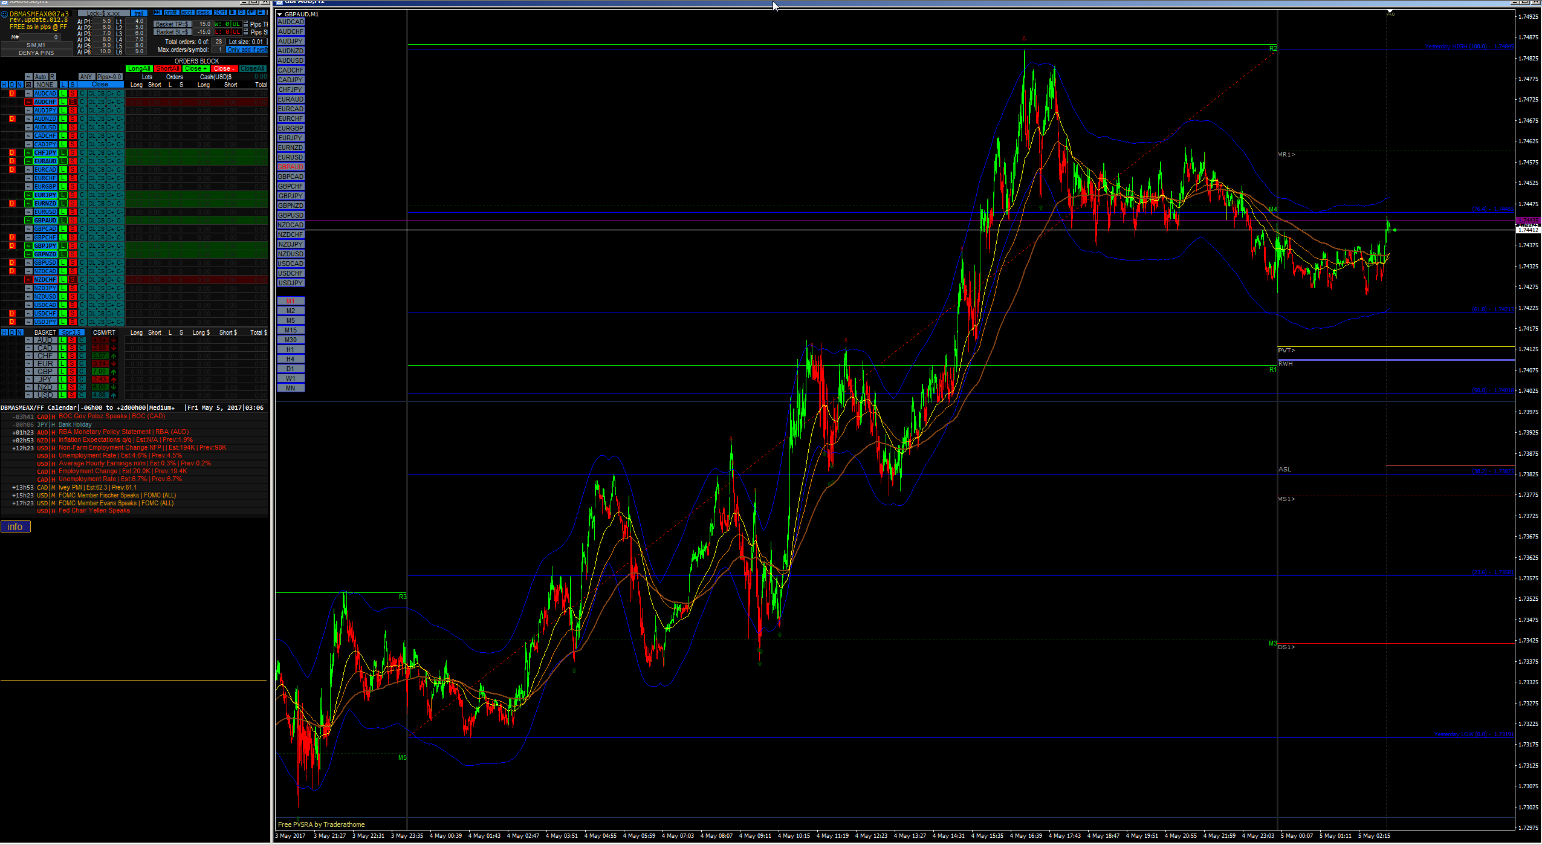This screenshot has width=1542, height=845.
Task: Switch chart to D1 timeframe
Action: pyautogui.click(x=291, y=369)
